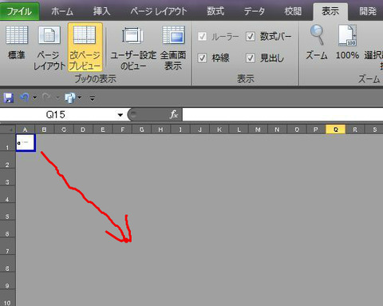Select row 5 header
Screen dimensions: 383x306
pos(8,213)
